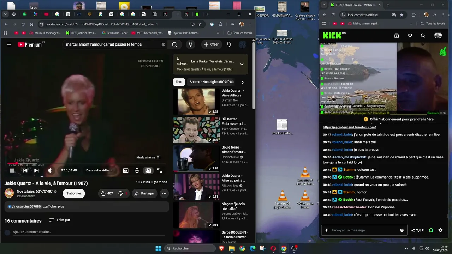Open Kick following heart icon
Screen dimensions: 452x254
click(x=410, y=35)
